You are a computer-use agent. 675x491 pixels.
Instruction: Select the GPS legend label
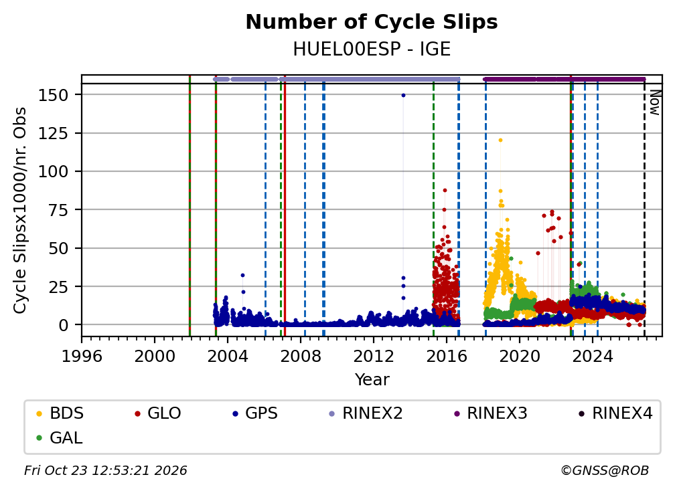pos(261,413)
